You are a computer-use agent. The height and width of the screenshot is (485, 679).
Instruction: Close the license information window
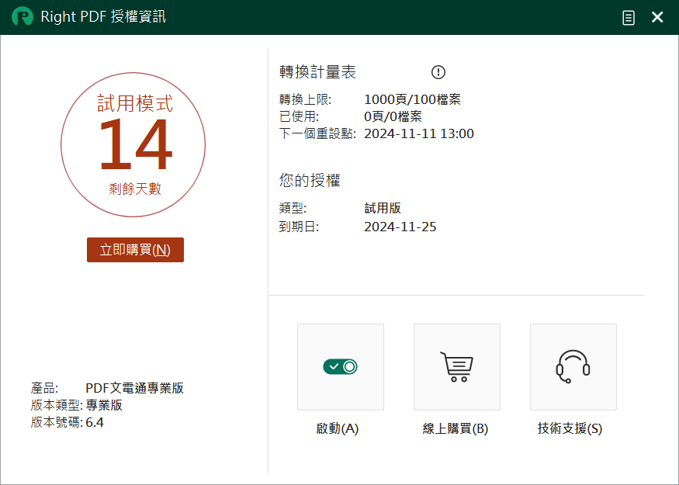tap(657, 17)
